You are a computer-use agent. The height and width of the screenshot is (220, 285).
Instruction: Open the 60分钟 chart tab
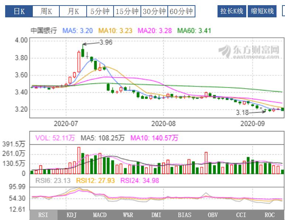point(181,11)
